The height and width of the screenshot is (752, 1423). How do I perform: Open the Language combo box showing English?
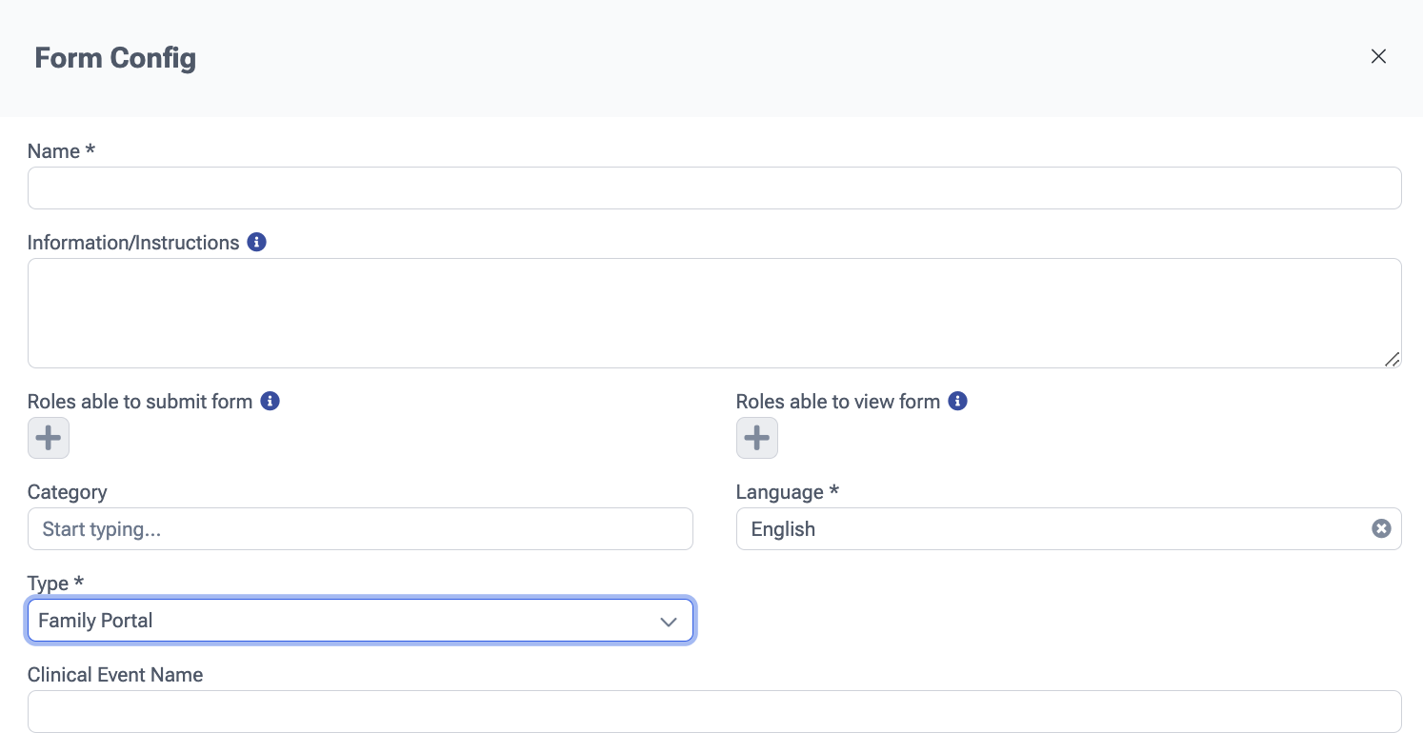click(1048, 528)
